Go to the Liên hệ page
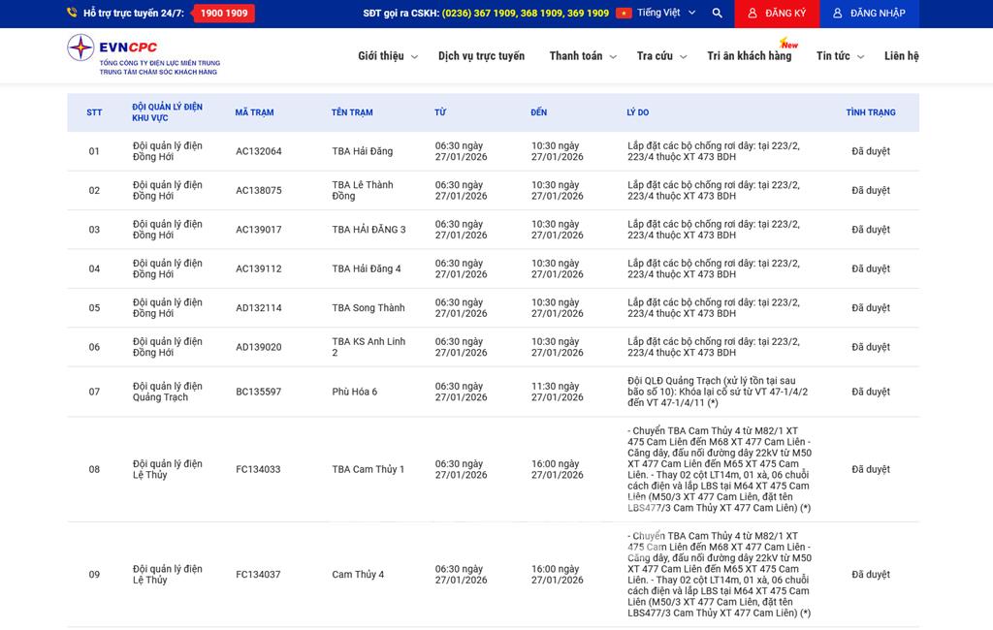This screenshot has height=630, width=993. tap(901, 56)
